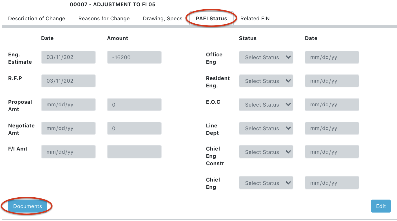Click the Eng. Estimate amount field

pyautogui.click(x=134, y=57)
